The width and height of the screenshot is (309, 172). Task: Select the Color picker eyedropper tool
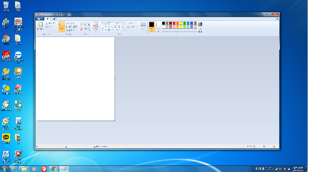85,29
